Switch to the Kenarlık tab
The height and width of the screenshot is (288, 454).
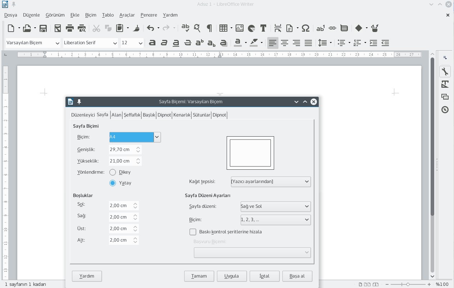pyautogui.click(x=182, y=115)
